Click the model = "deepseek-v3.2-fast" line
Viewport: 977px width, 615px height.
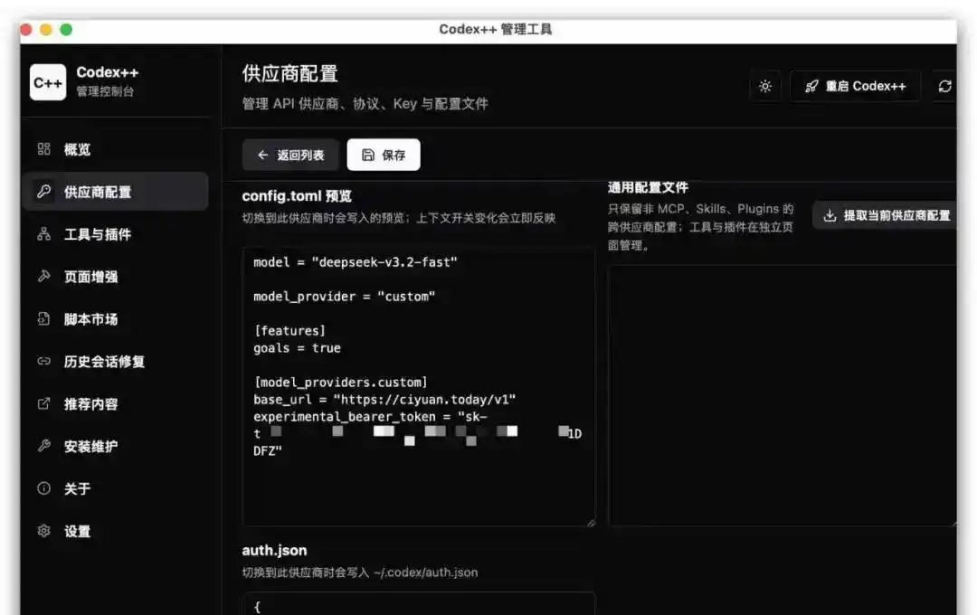(x=356, y=262)
